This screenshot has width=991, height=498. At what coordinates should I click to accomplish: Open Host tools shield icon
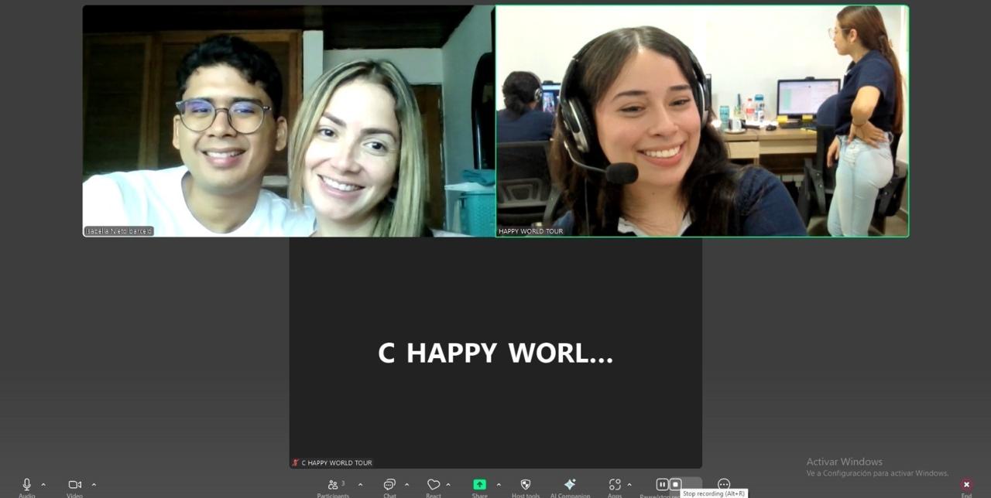pos(526,485)
